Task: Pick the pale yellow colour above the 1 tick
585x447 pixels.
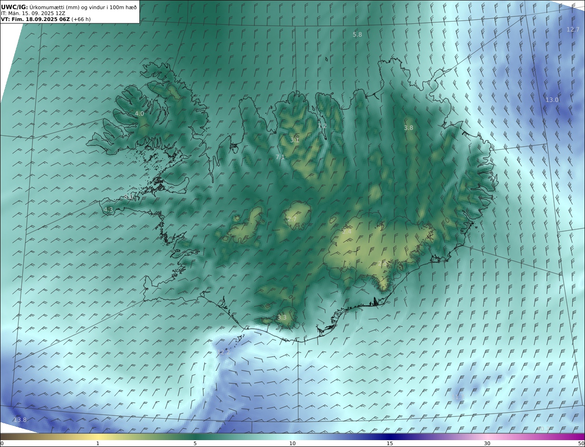Action: (98, 436)
